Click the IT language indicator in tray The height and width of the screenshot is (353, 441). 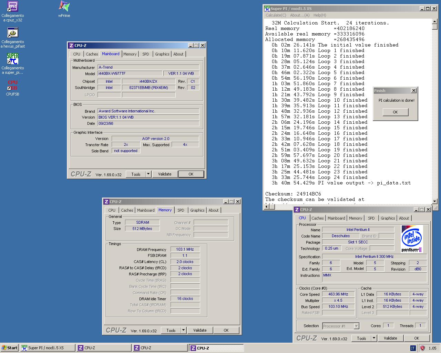(413, 348)
